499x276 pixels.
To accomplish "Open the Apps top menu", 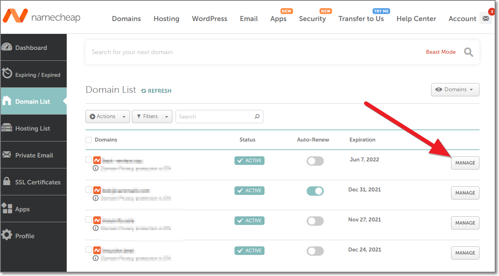I will coord(279,19).
